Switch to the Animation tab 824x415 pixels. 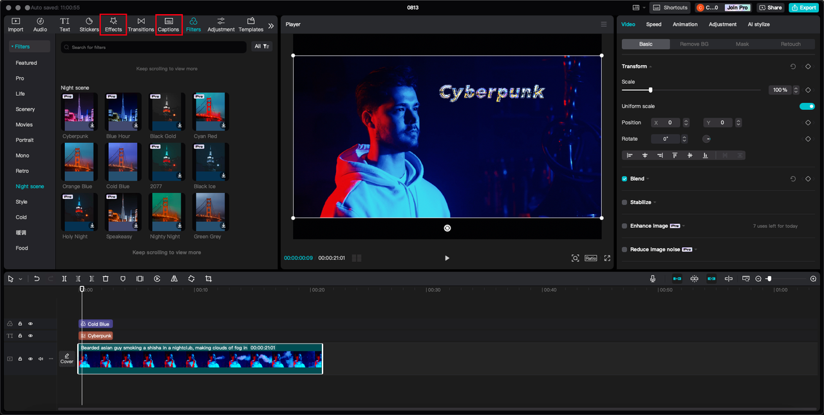pyautogui.click(x=685, y=24)
